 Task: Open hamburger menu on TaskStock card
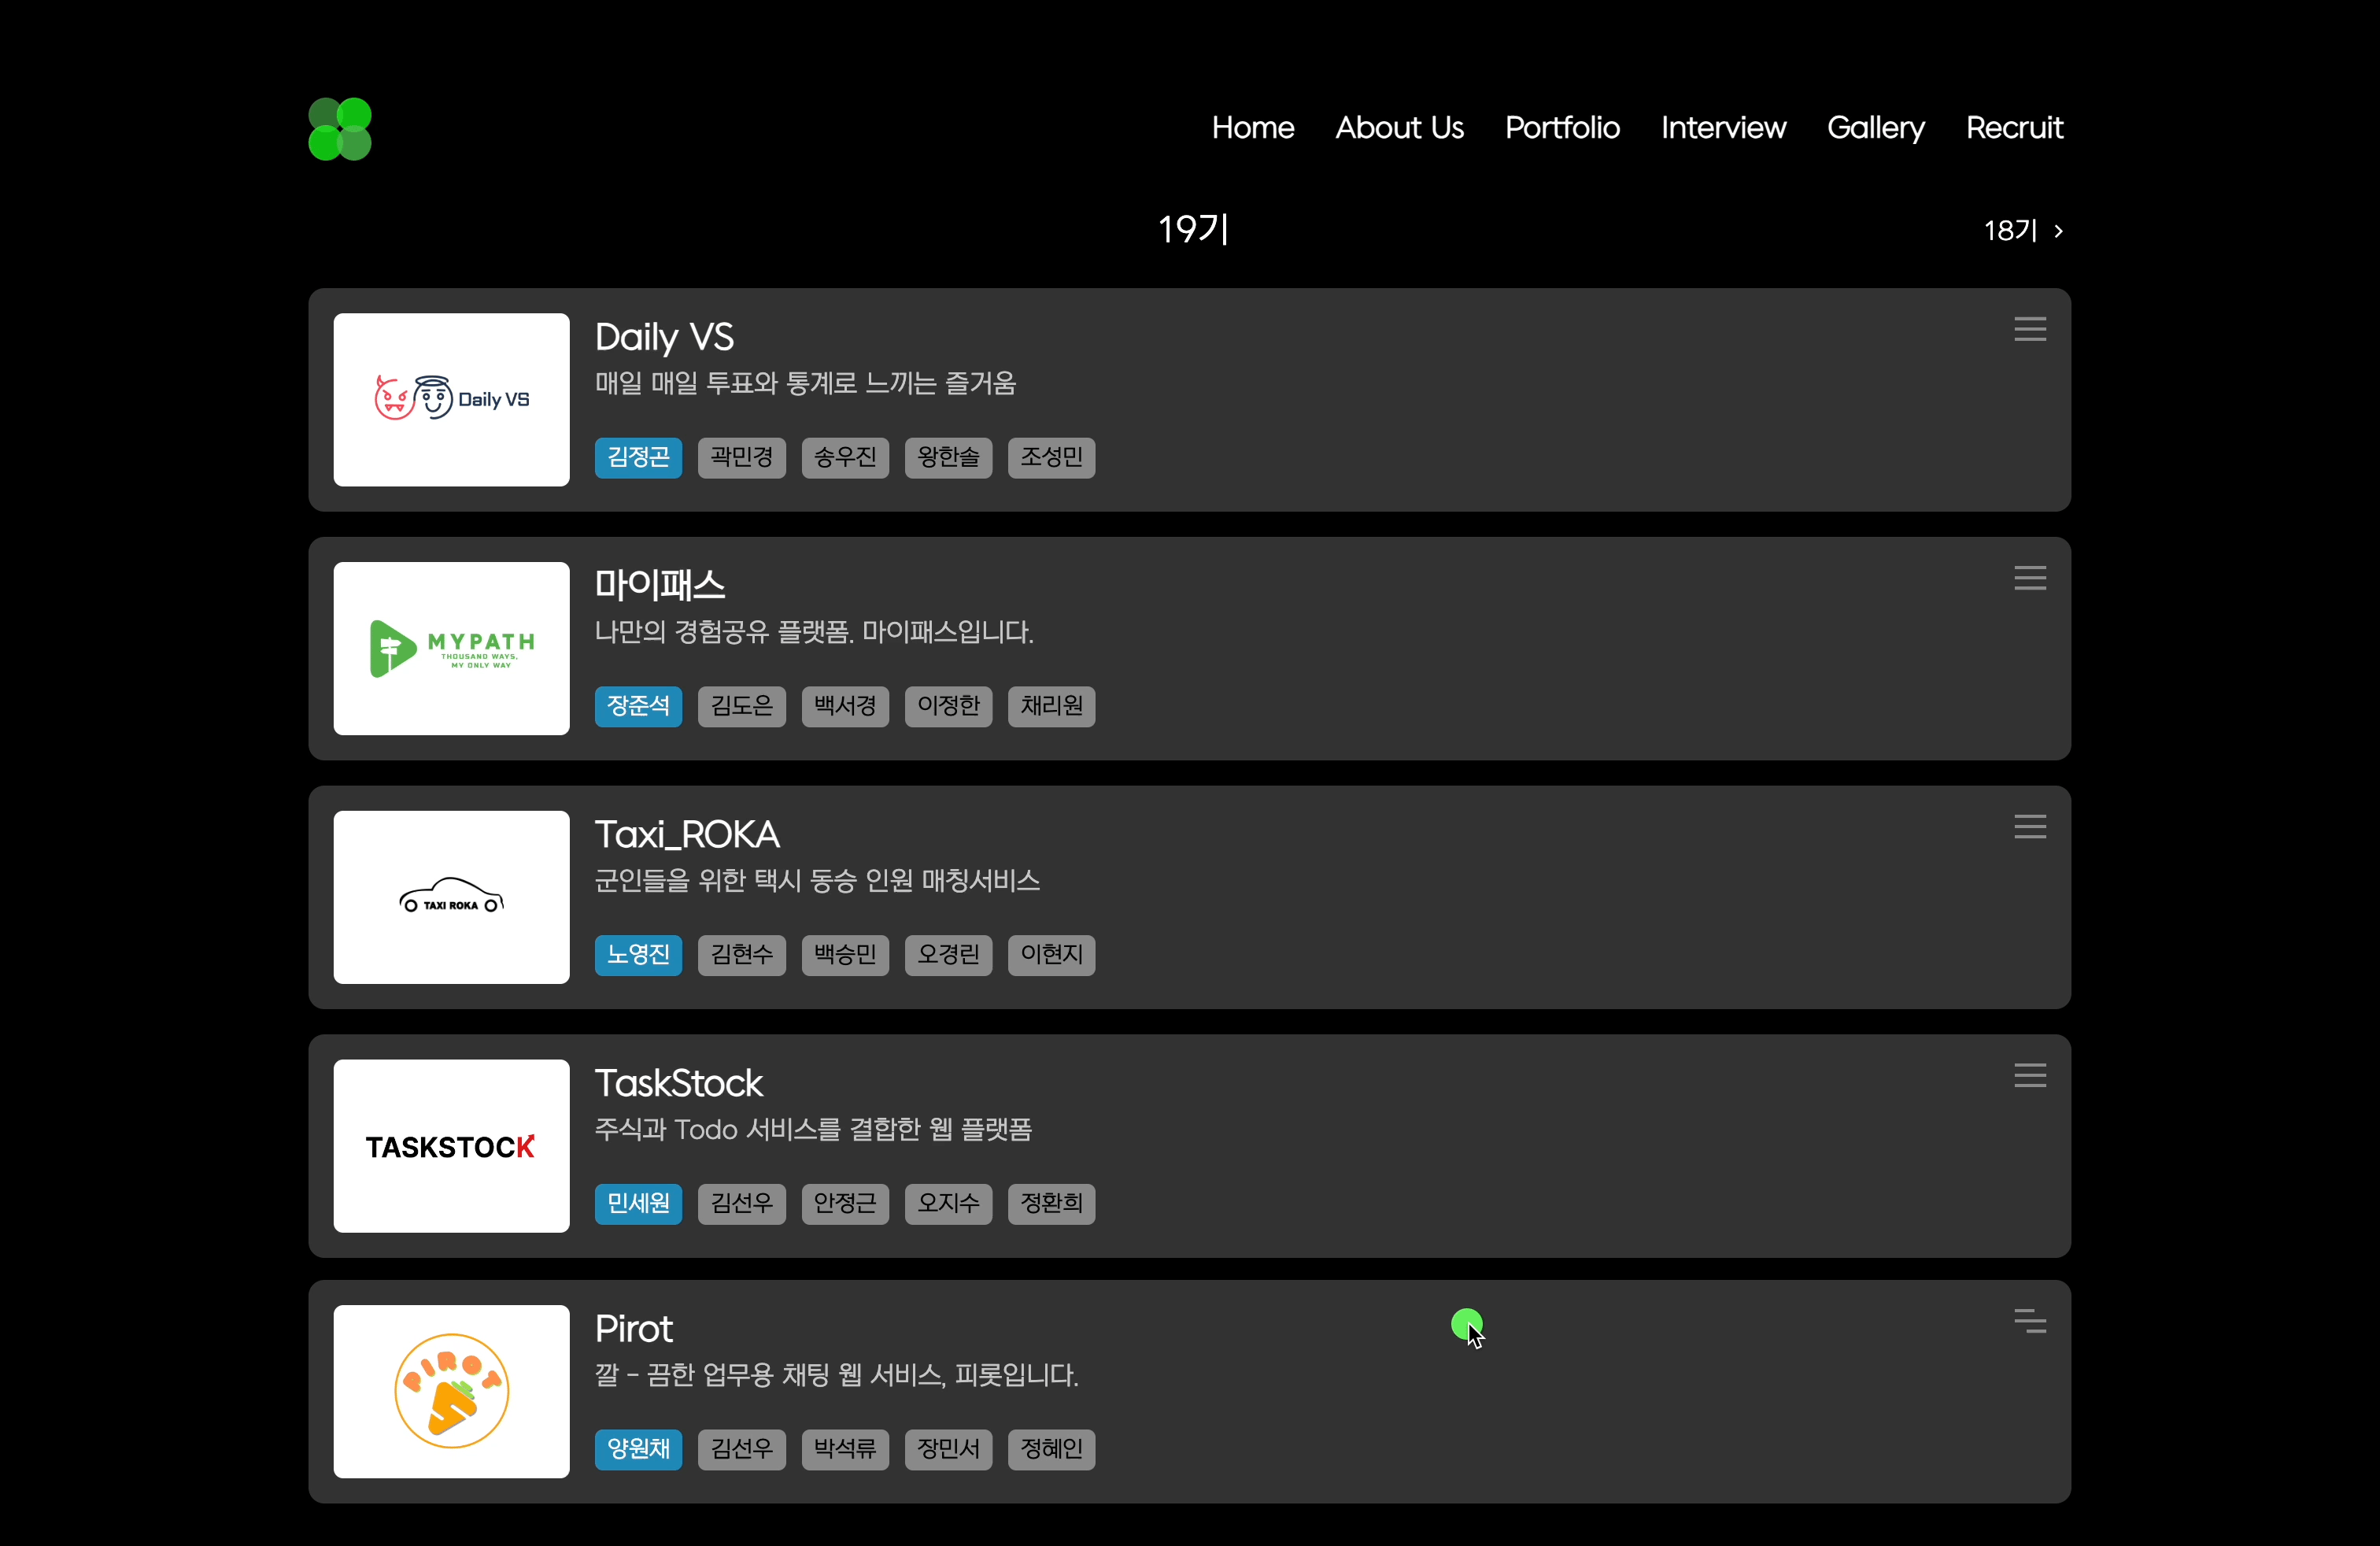tap(2030, 1075)
